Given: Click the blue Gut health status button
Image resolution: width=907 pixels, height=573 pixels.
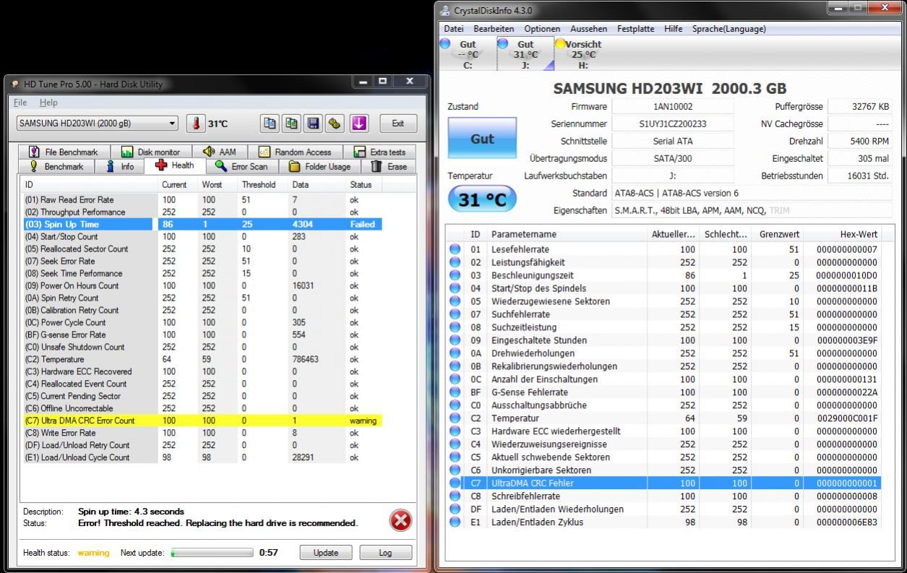Looking at the screenshot, I should tap(482, 138).
